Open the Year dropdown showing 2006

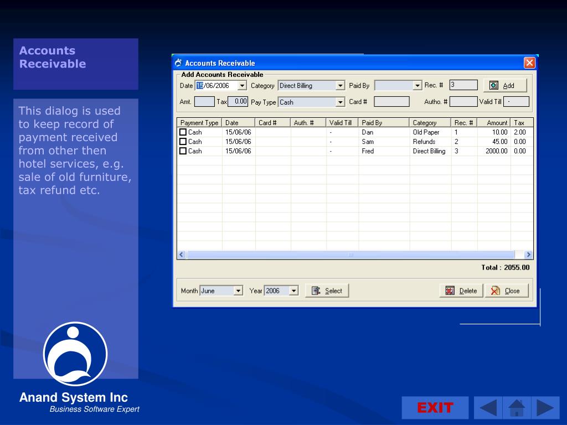pos(293,291)
